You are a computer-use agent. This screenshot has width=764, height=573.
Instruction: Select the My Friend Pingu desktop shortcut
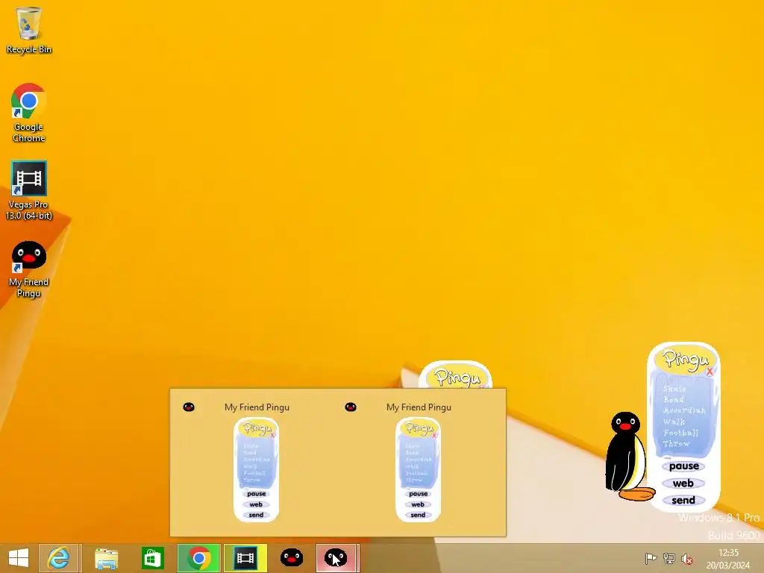point(29,269)
